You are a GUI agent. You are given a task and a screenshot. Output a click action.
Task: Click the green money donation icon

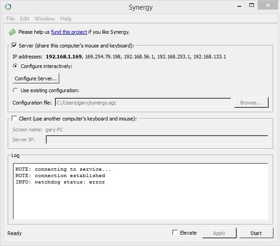12,32
